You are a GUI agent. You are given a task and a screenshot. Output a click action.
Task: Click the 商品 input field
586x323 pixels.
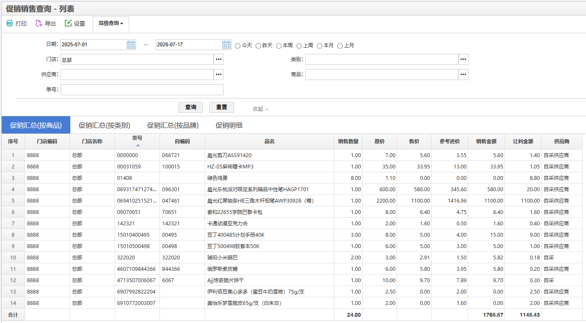(x=382, y=75)
